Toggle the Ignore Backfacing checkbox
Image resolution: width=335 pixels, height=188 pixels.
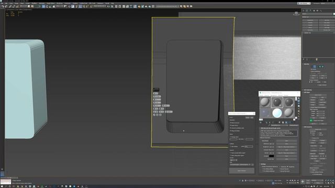310,72
